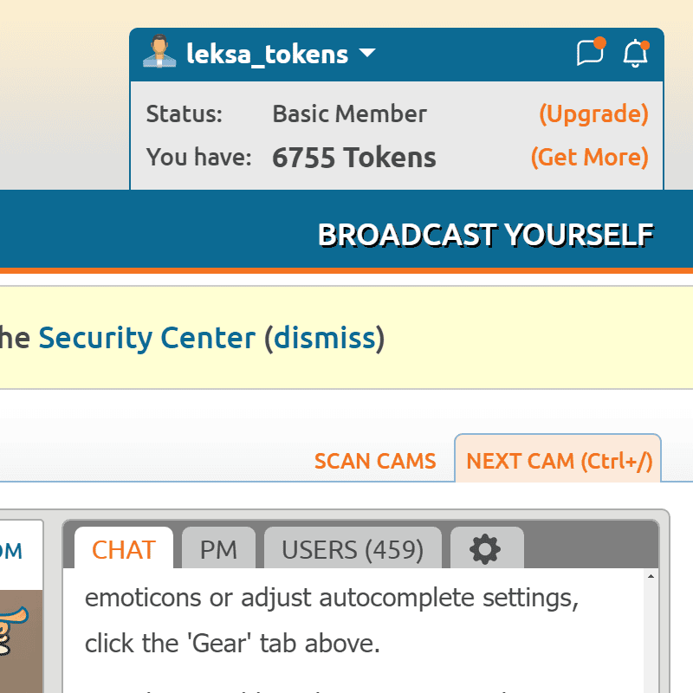
Task: Show the USERS (459) tab
Action: (353, 550)
